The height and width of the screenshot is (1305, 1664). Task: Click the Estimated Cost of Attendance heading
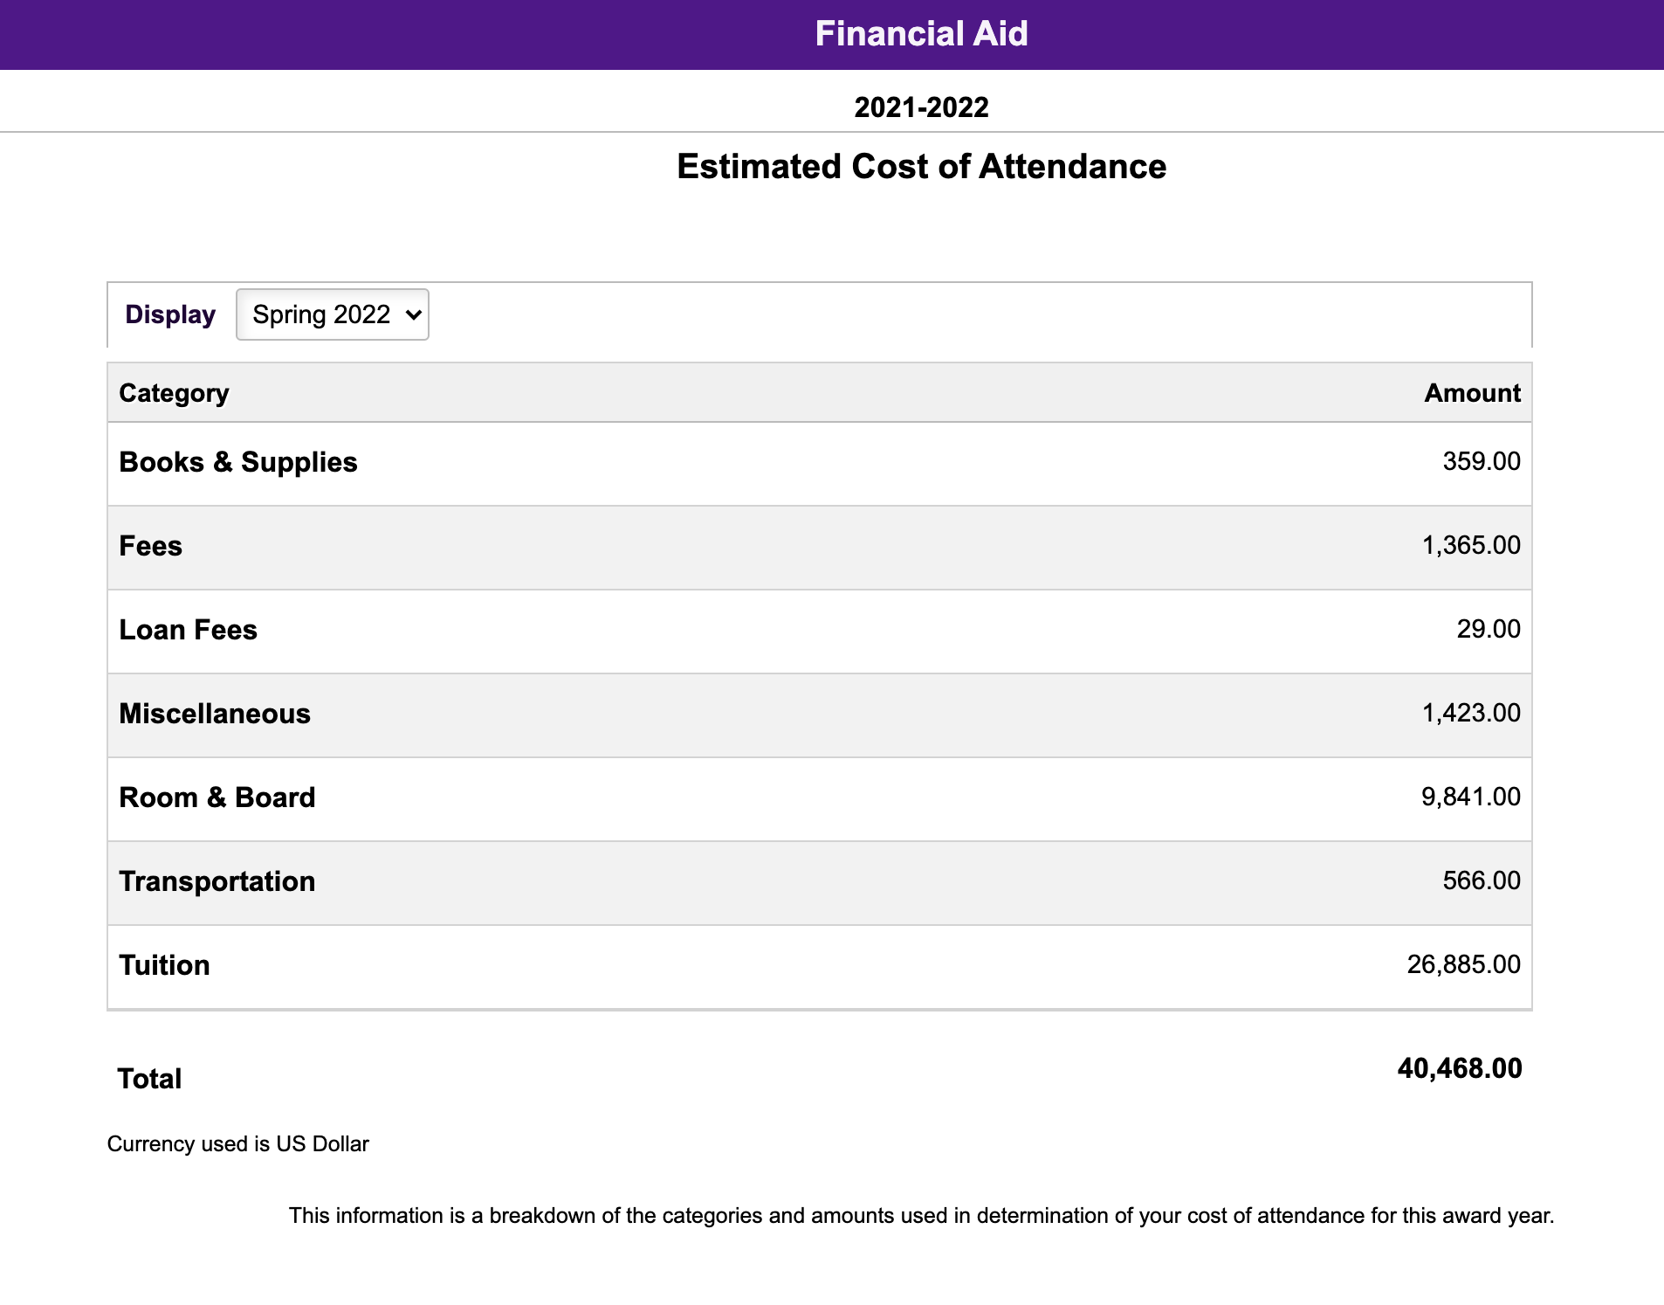(x=921, y=167)
